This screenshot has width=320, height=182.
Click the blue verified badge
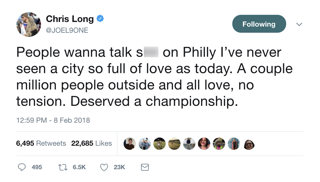pos(100,19)
